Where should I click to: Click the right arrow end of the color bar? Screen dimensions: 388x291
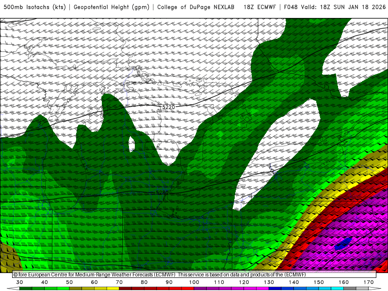point(375,289)
